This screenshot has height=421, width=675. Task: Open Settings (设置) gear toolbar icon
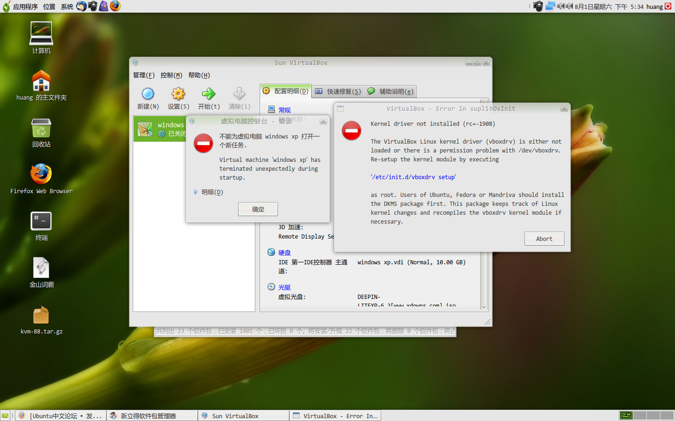pos(178,94)
